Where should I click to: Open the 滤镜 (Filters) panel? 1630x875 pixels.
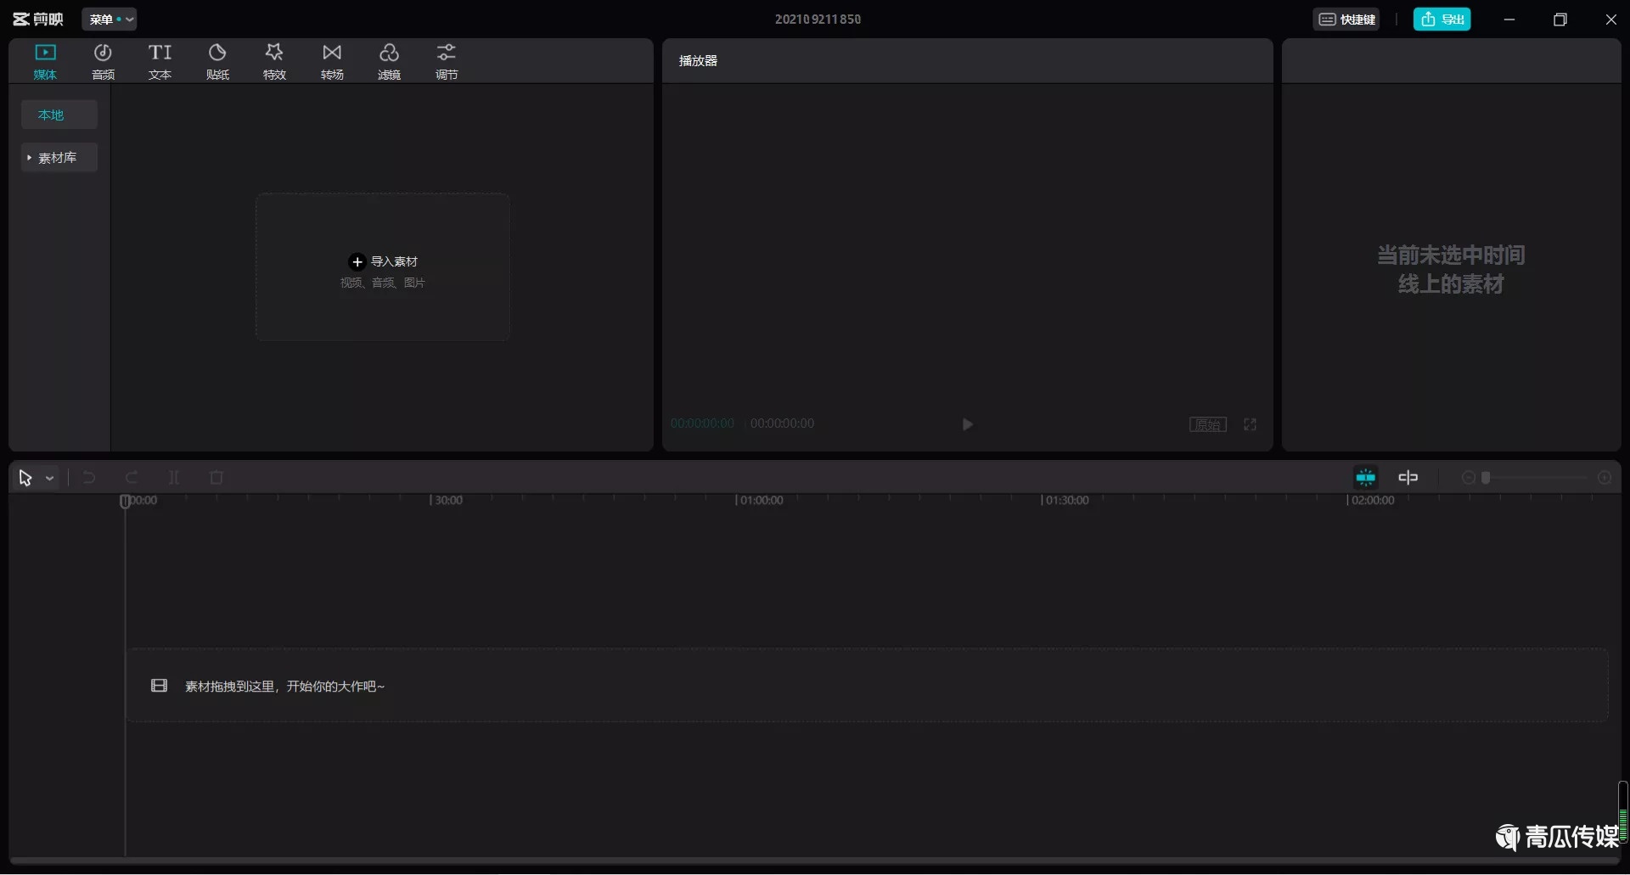click(x=389, y=61)
